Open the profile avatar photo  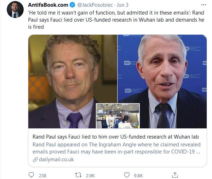click(15, 10)
